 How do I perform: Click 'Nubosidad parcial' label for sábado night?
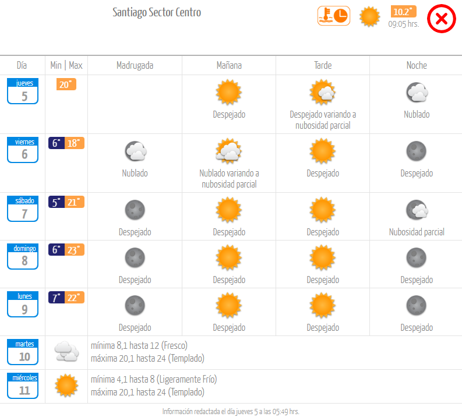[417, 232]
